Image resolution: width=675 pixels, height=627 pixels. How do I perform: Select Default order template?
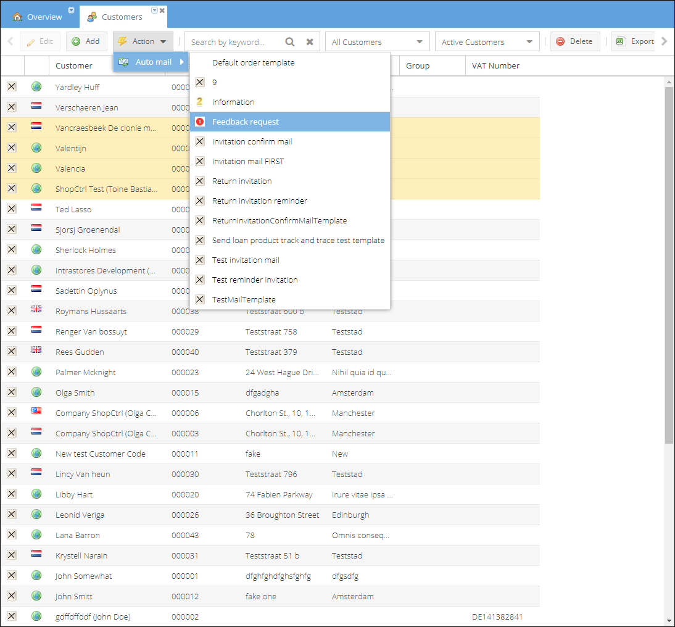(x=290, y=62)
